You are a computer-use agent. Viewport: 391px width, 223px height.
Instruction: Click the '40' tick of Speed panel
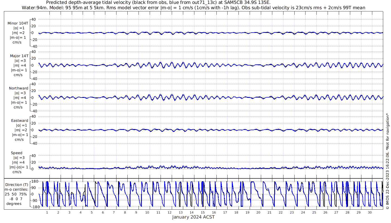[x=34, y=156]
